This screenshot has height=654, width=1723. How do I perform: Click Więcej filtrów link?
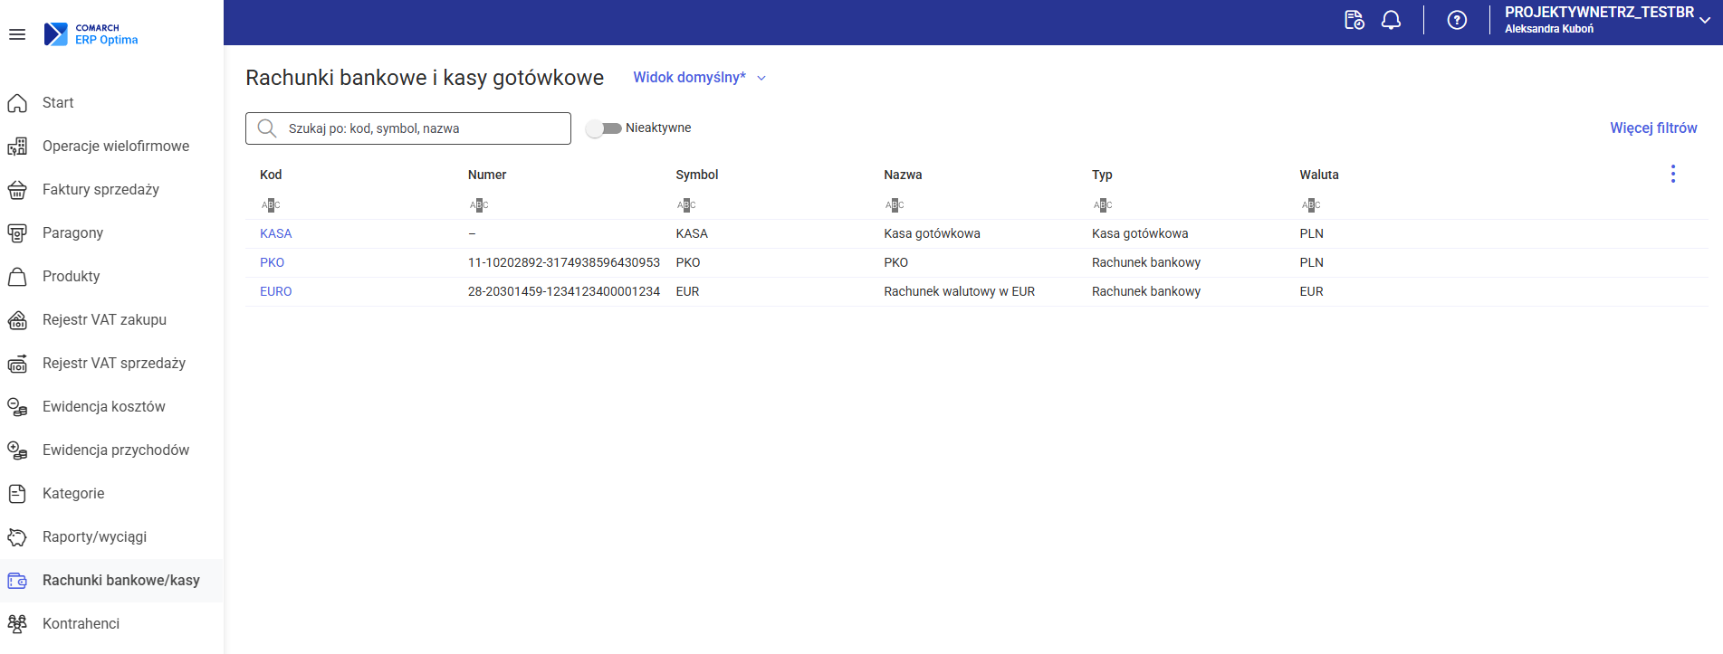[x=1652, y=128]
